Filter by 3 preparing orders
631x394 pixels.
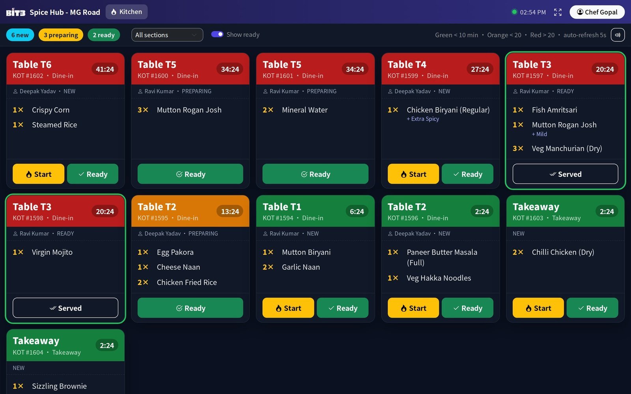coord(61,35)
